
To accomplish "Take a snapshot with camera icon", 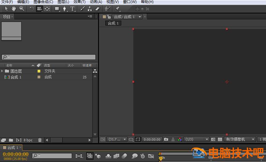I will 166,139.
